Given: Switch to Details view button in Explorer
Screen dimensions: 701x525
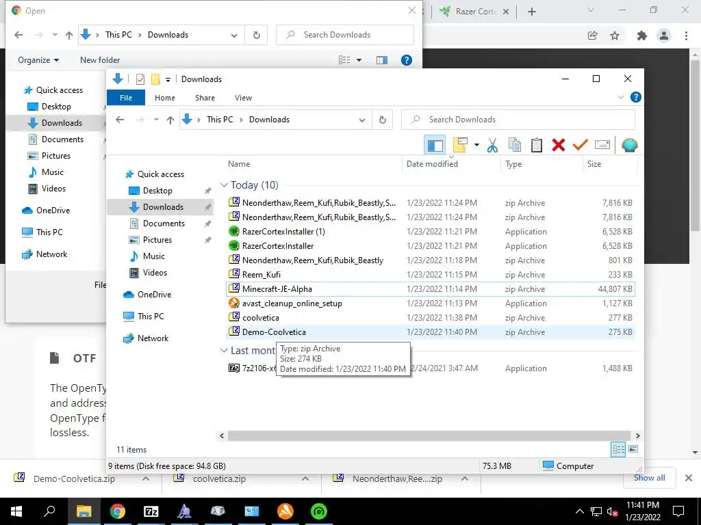Looking at the screenshot, I should point(618,449).
